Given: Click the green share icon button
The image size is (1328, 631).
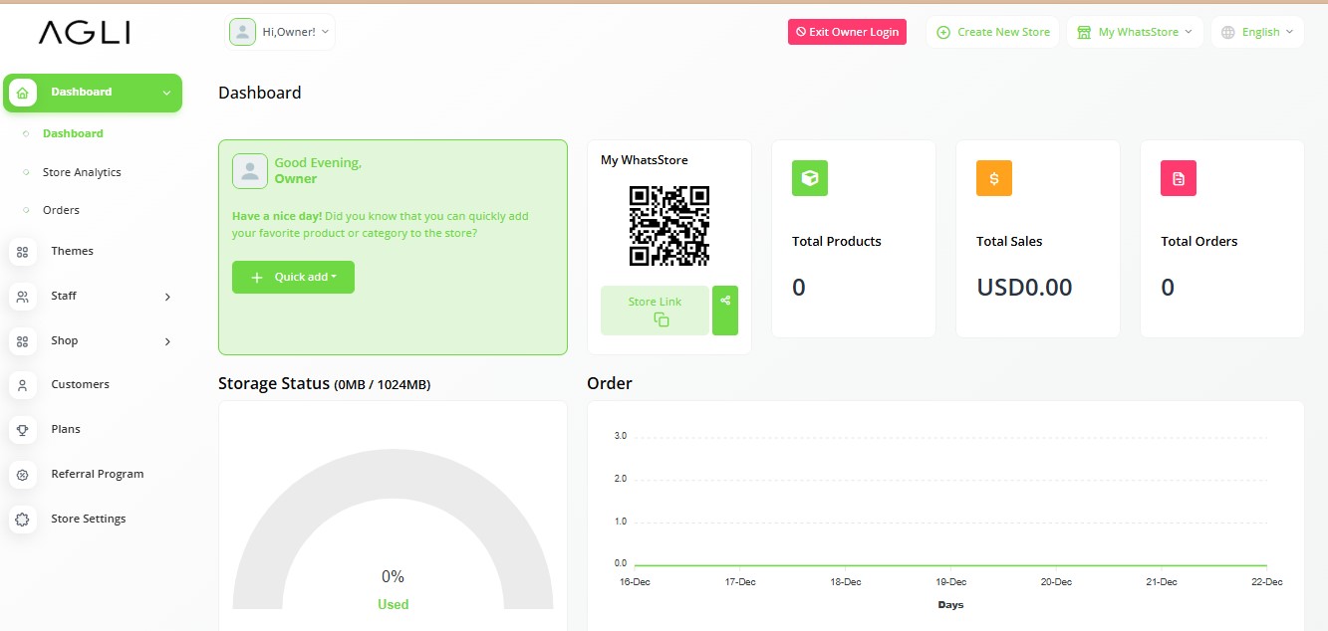Looking at the screenshot, I should tap(725, 311).
